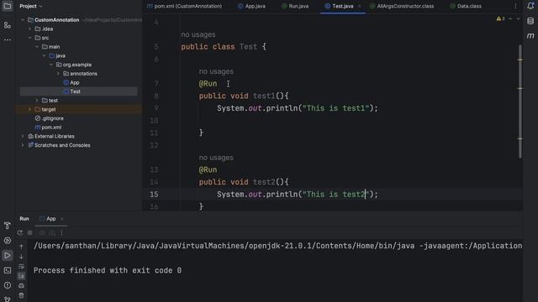Open the Project tool window folder icon
The image size is (538, 302).
8,6
